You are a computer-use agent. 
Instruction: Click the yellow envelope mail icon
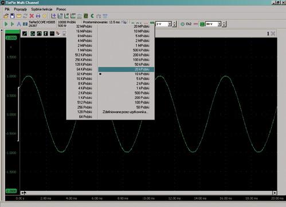pos(19,16)
